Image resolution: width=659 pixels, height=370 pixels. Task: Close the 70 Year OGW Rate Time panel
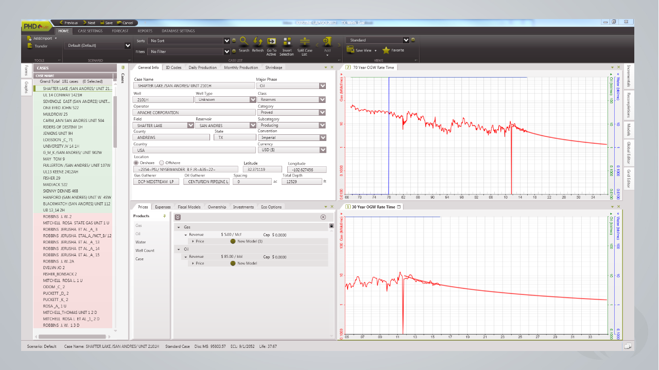click(618, 67)
